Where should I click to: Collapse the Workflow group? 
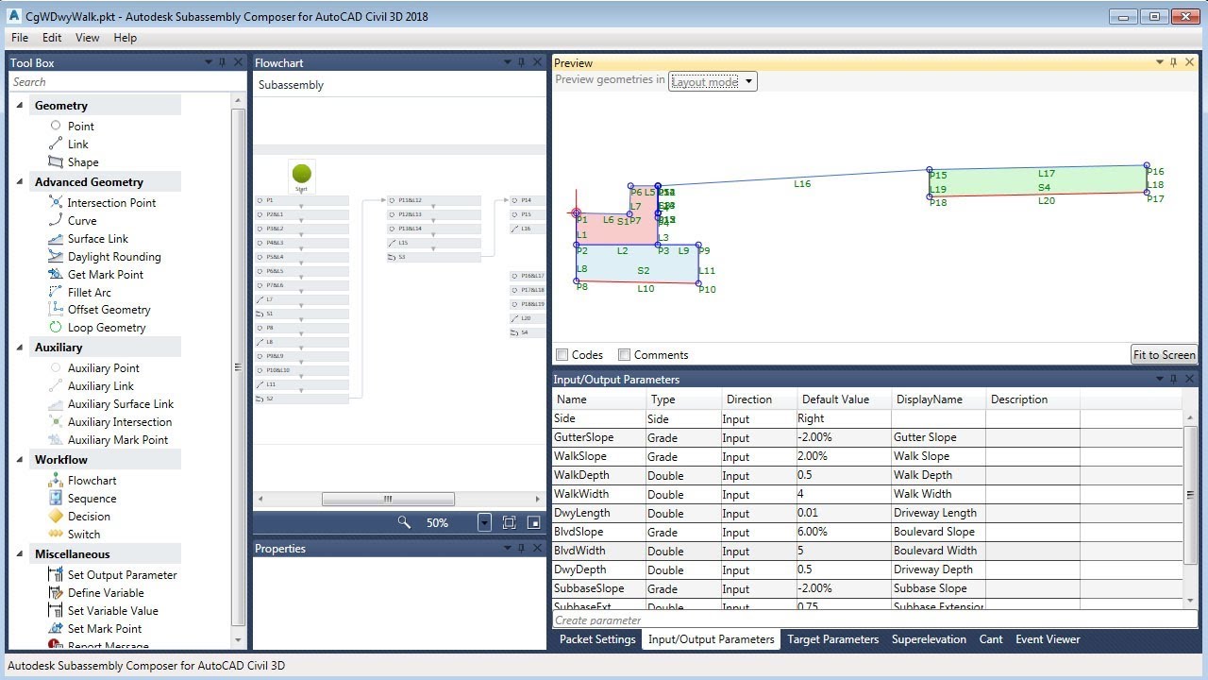pyautogui.click(x=20, y=459)
